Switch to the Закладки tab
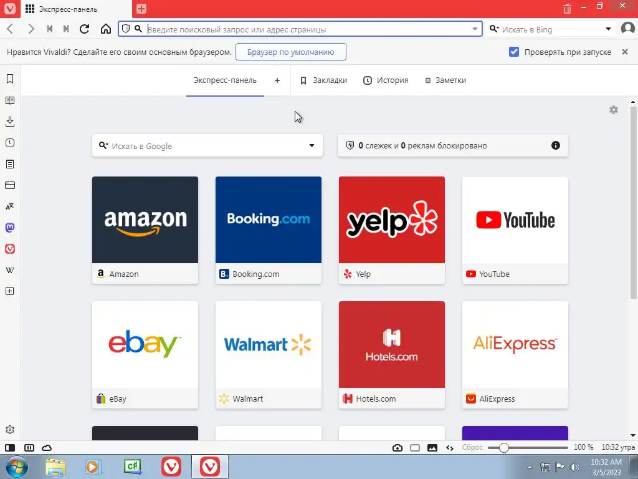638x479 pixels. [x=324, y=80]
